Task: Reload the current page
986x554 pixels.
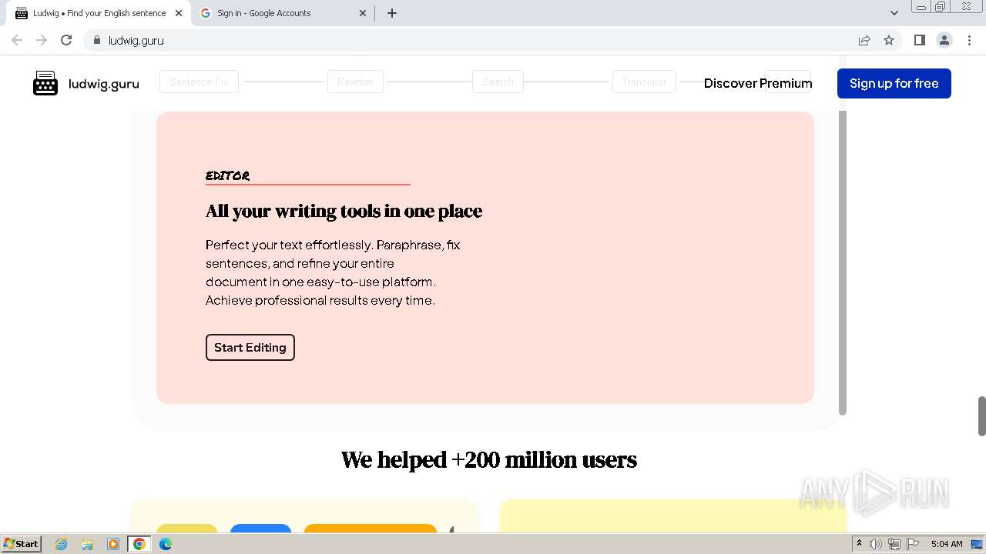Action: click(66, 40)
